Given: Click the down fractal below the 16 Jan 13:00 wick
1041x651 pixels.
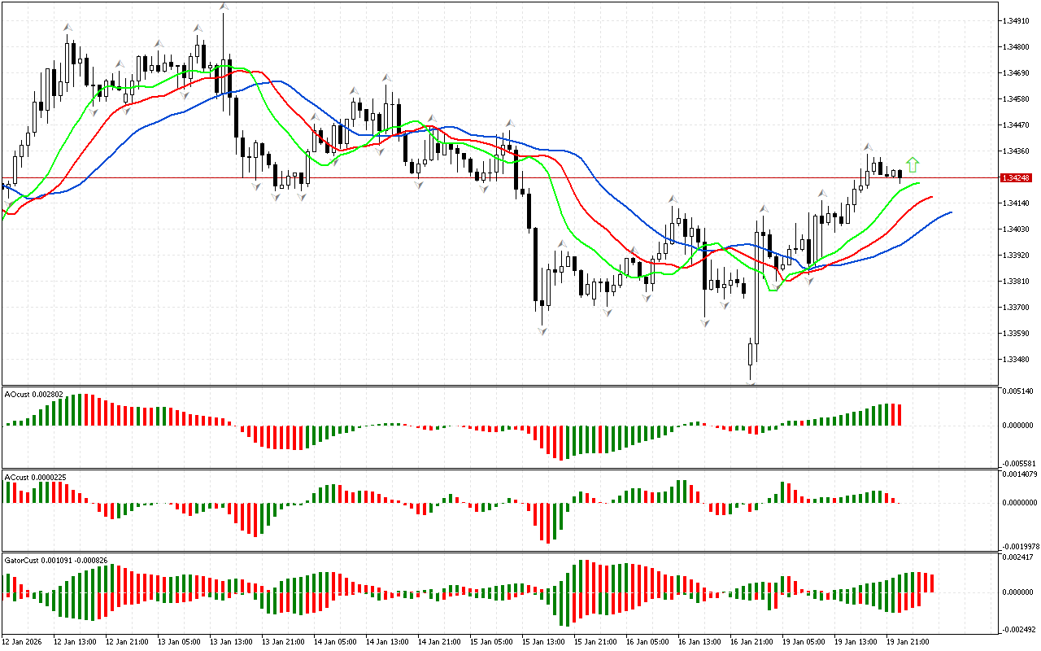Looking at the screenshot, I should (x=704, y=323).
